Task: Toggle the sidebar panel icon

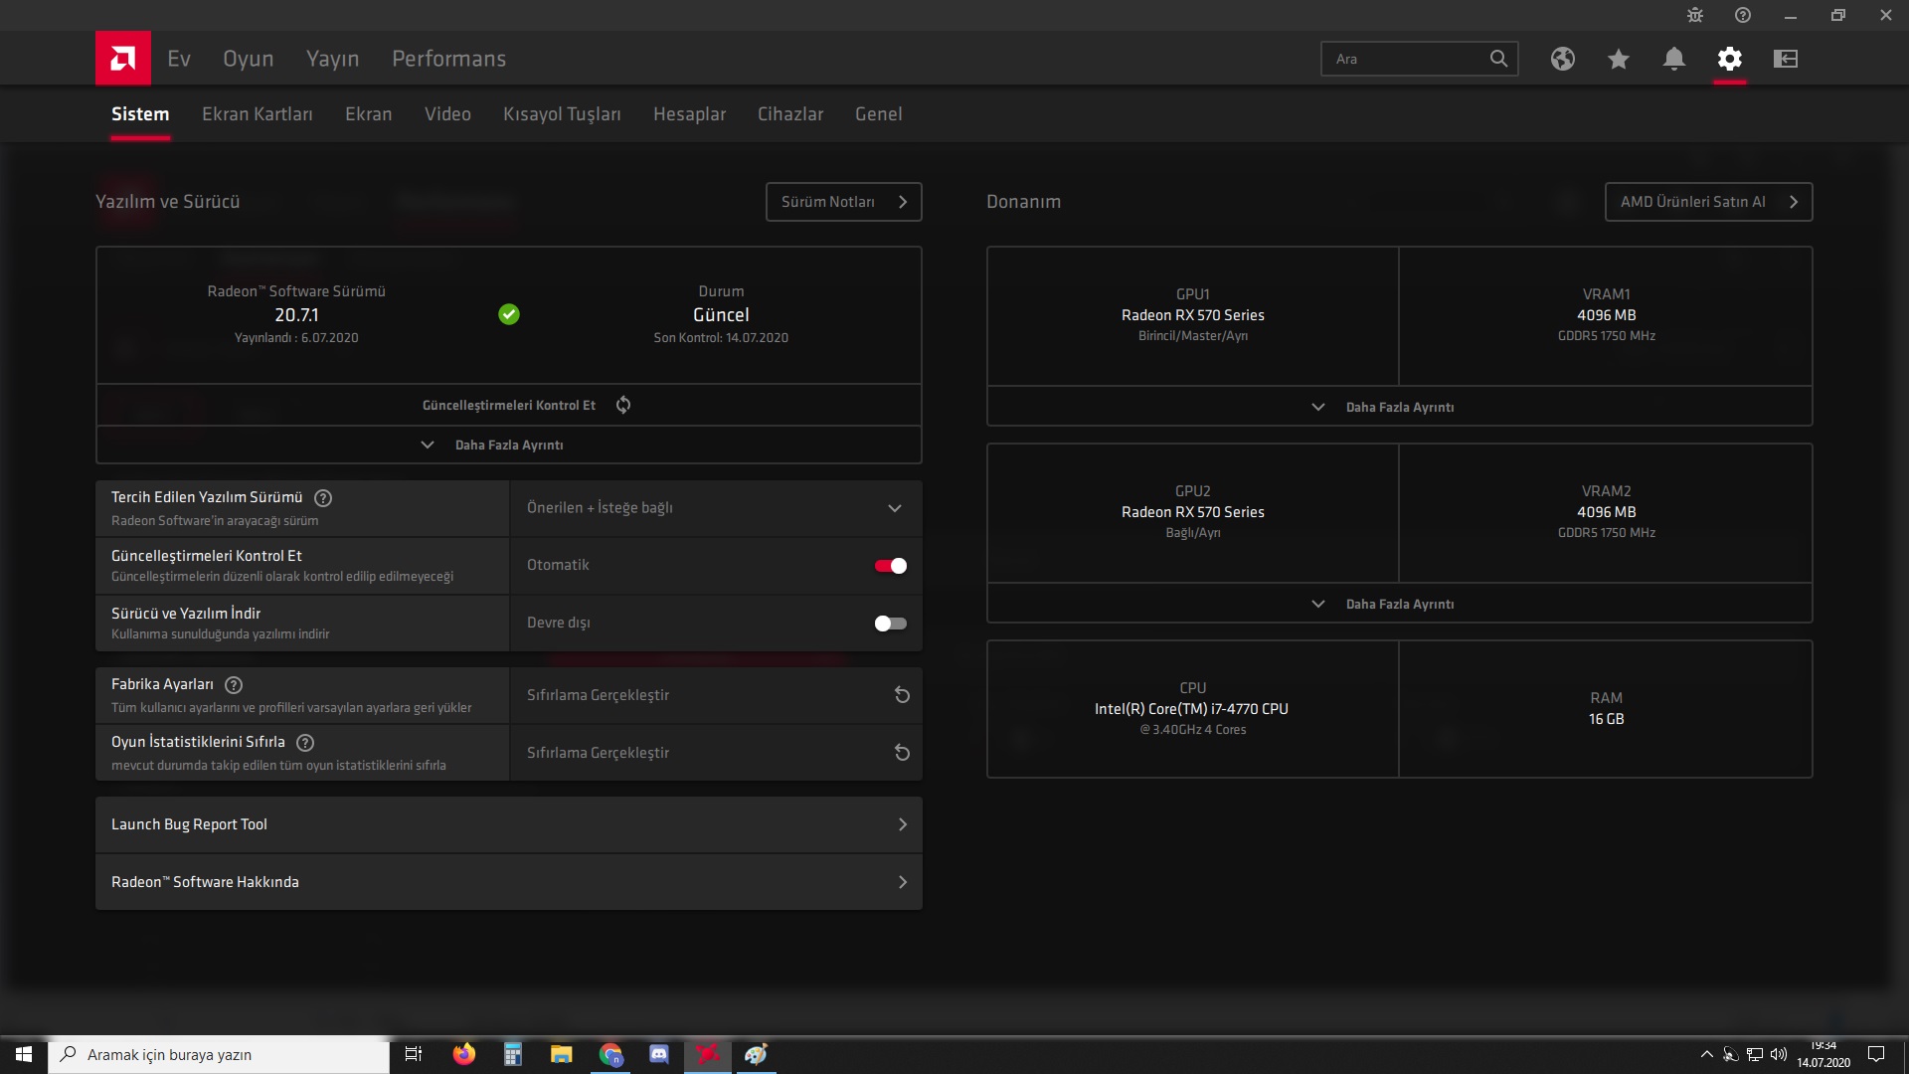Action: click(x=1785, y=59)
